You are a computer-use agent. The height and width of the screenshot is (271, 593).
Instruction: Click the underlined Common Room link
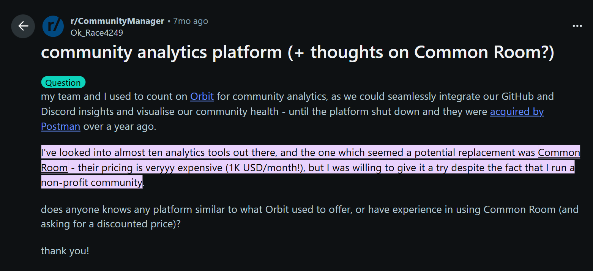559,152
